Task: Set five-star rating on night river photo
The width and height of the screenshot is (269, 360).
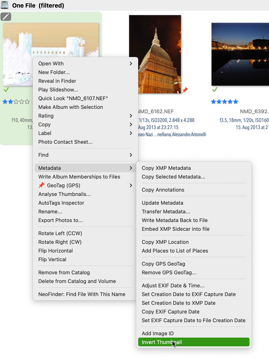Action: (235, 102)
